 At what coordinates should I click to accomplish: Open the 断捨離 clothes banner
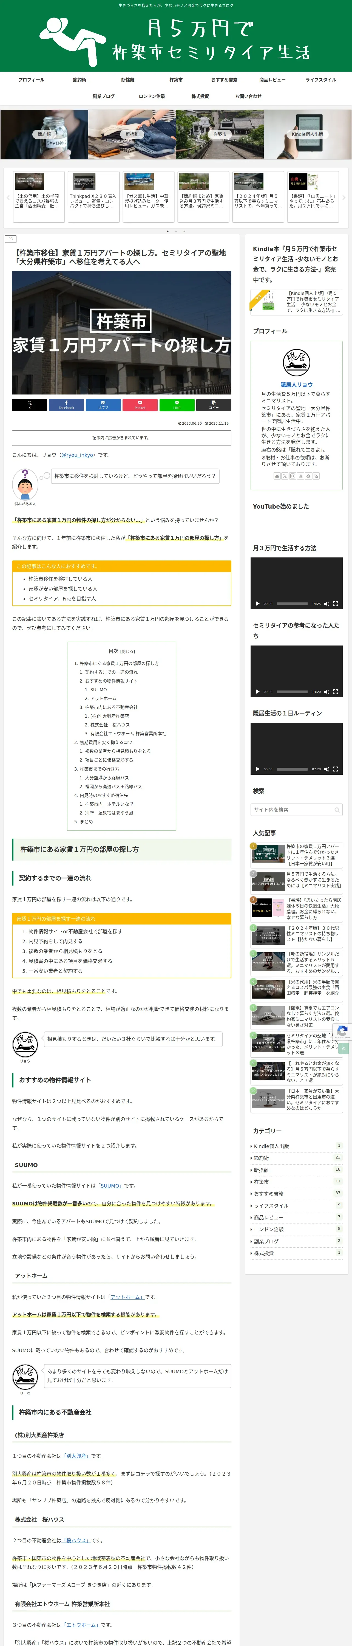(132, 134)
